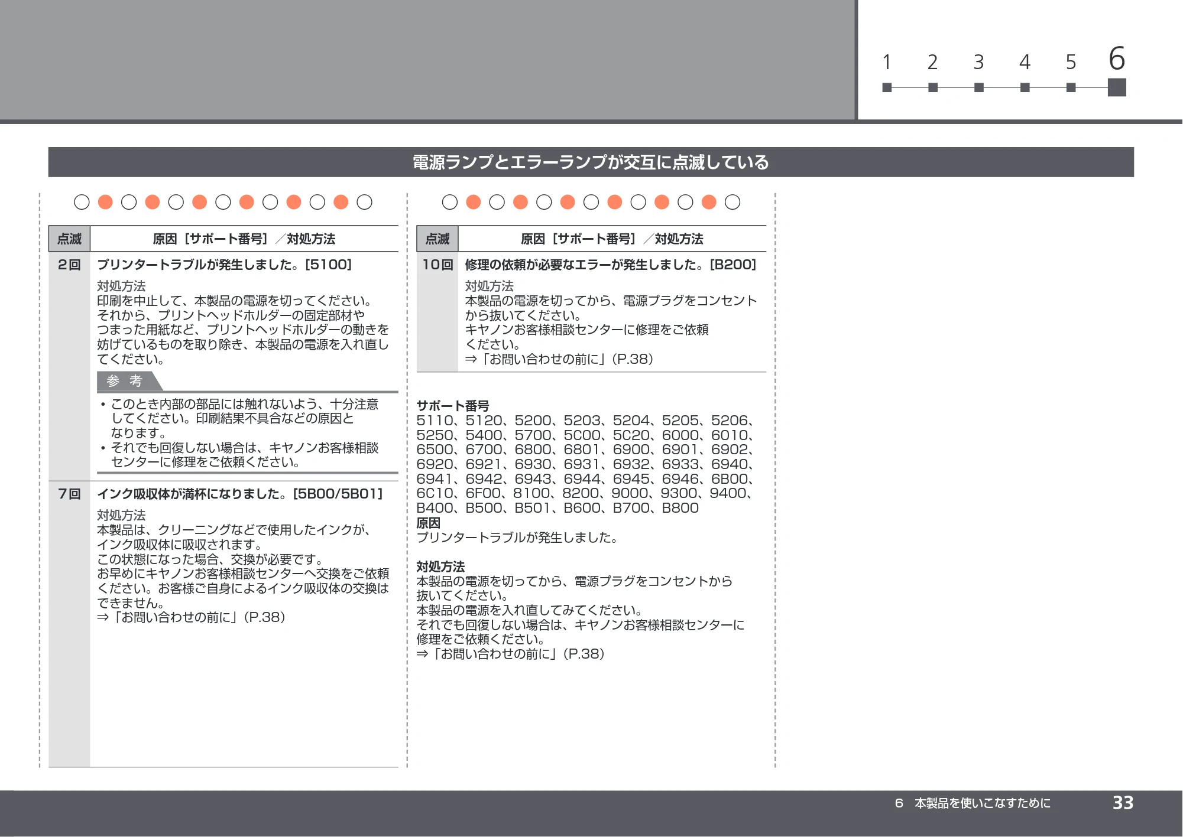This screenshot has height=837, width=1183.
Task: Click the large square marker under chapter 6
Action: (1117, 87)
